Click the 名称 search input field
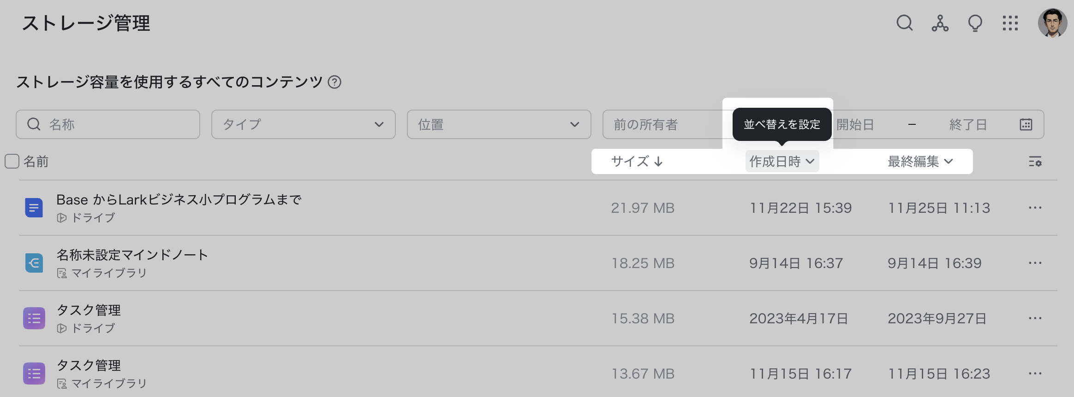This screenshot has width=1074, height=397. point(115,124)
